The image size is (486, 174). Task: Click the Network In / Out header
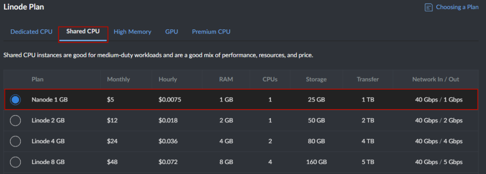(436, 79)
